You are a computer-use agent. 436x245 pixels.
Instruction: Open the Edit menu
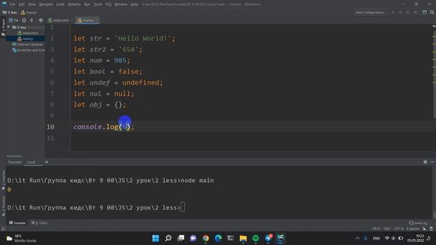coord(22,4)
